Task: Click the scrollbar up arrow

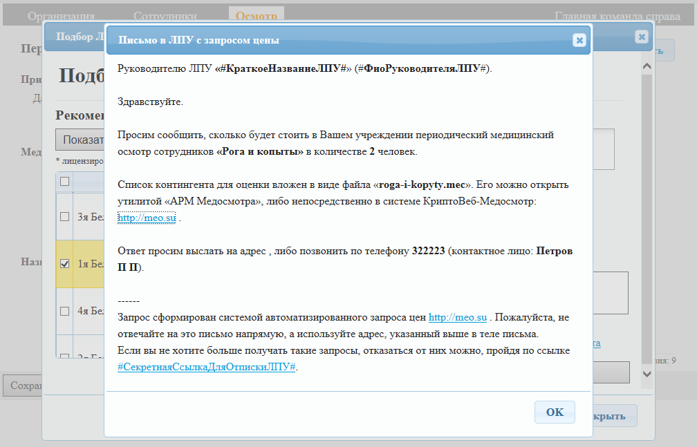Action: click(x=647, y=67)
